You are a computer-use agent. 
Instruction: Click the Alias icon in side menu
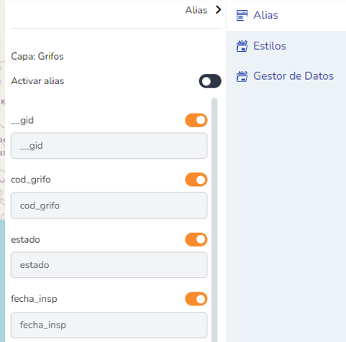[x=242, y=16]
